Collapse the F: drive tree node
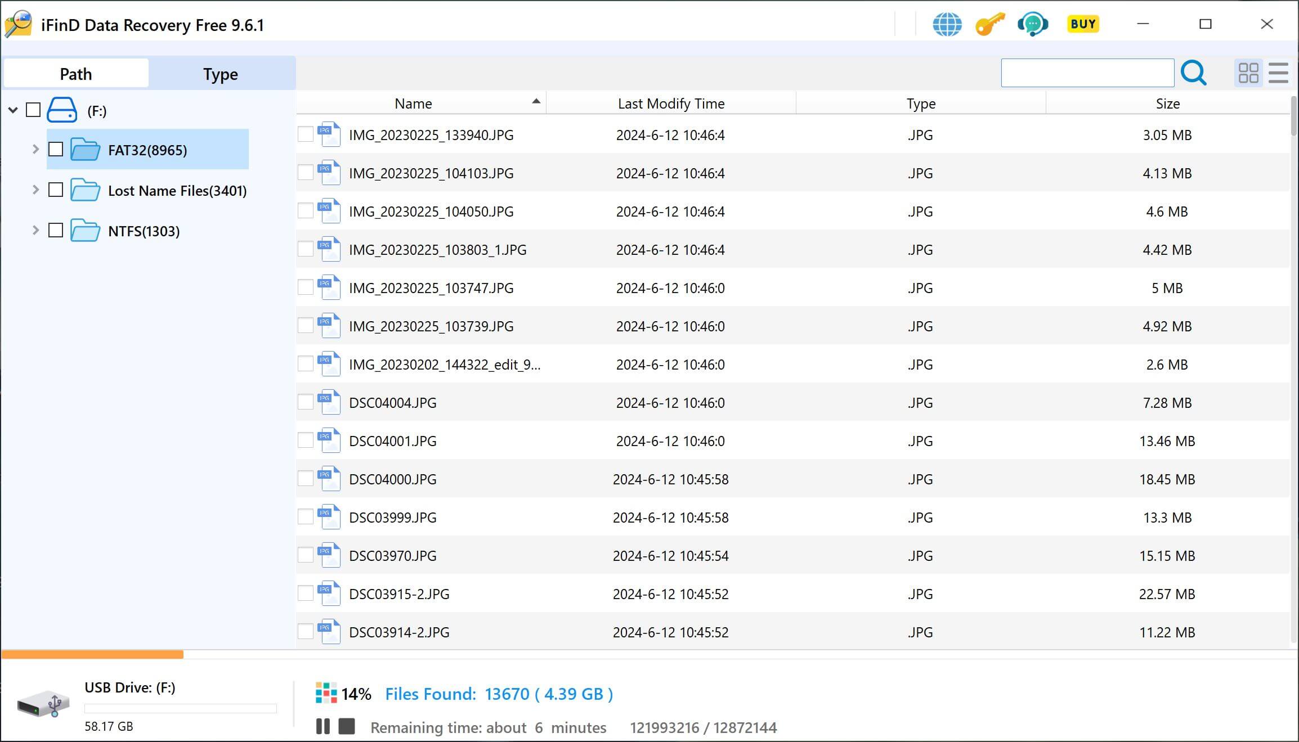The height and width of the screenshot is (742, 1299). point(13,110)
